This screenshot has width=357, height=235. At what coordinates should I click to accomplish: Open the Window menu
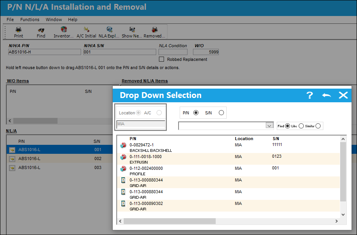point(54,20)
